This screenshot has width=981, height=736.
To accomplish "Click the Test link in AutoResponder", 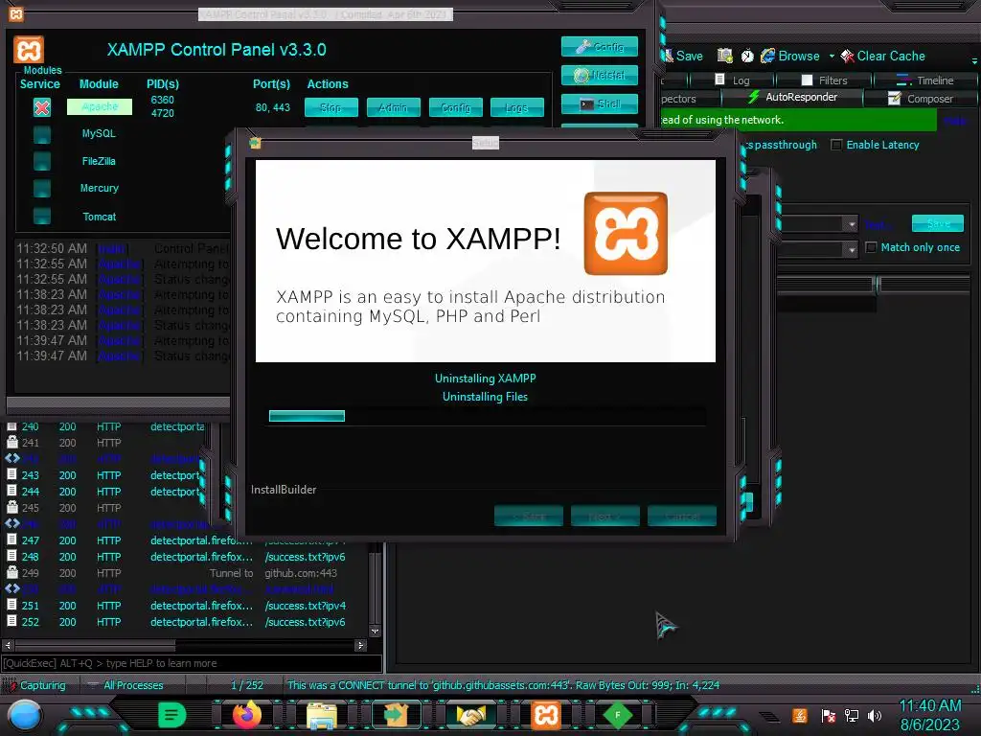I will click(x=876, y=224).
